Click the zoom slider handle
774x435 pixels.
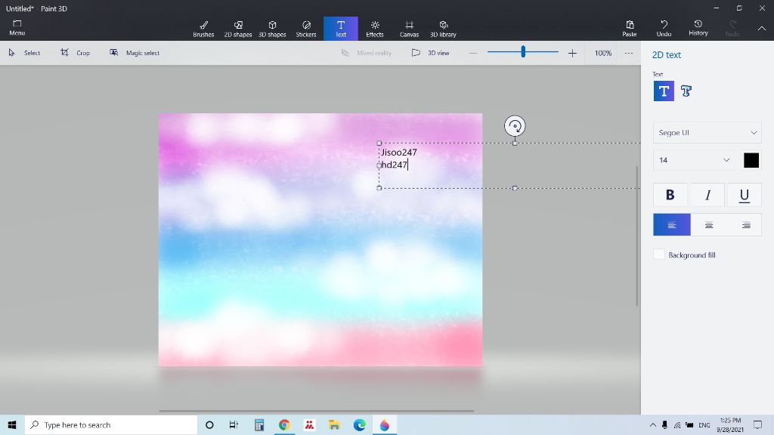click(523, 51)
